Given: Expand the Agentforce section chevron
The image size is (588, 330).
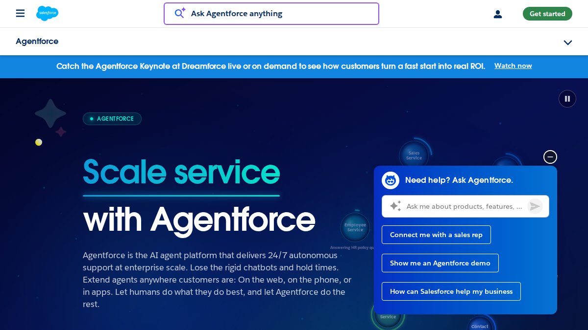Looking at the screenshot, I should click(568, 43).
